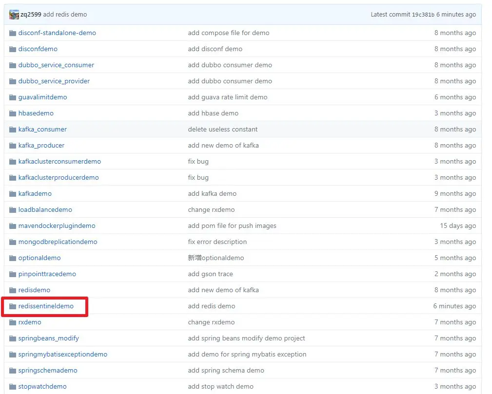Click the zq2599 user avatar image
Viewport: 492px width, 394px height.
(14, 15)
